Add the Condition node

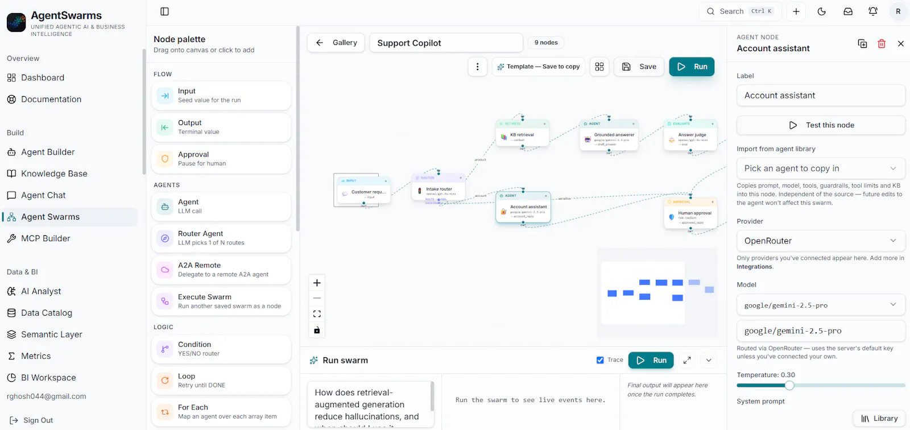[221, 349]
